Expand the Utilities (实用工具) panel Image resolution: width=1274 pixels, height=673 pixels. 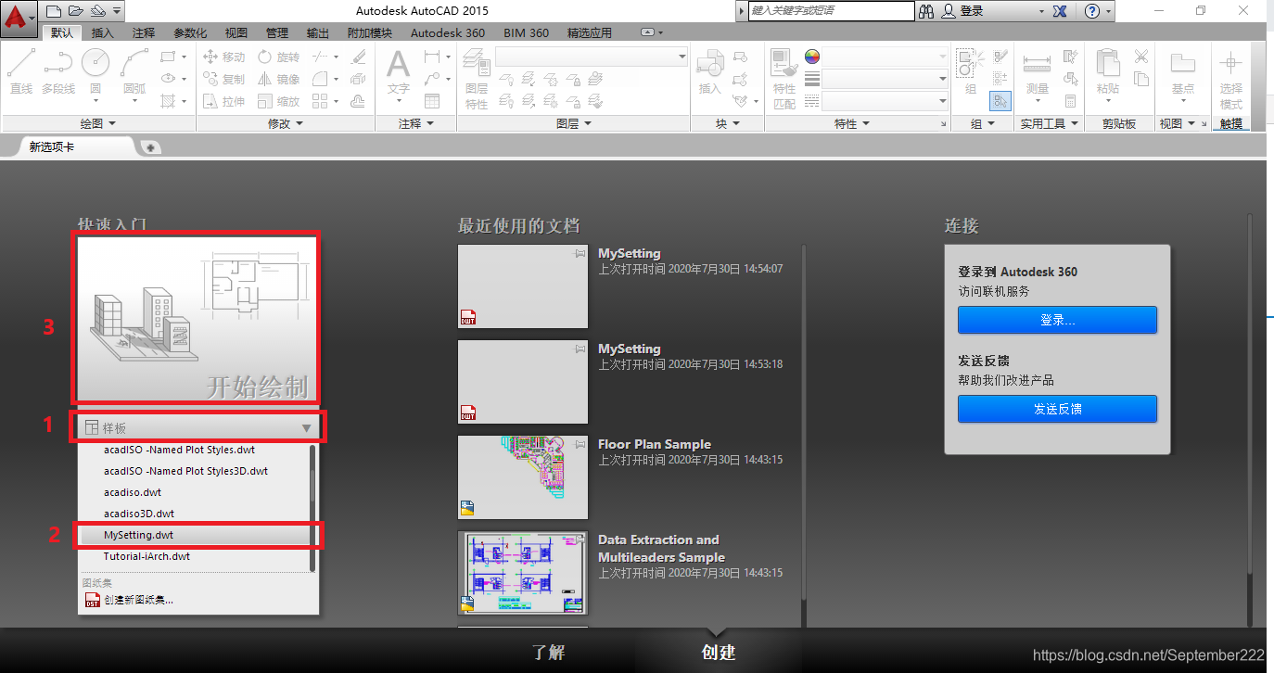1049,123
